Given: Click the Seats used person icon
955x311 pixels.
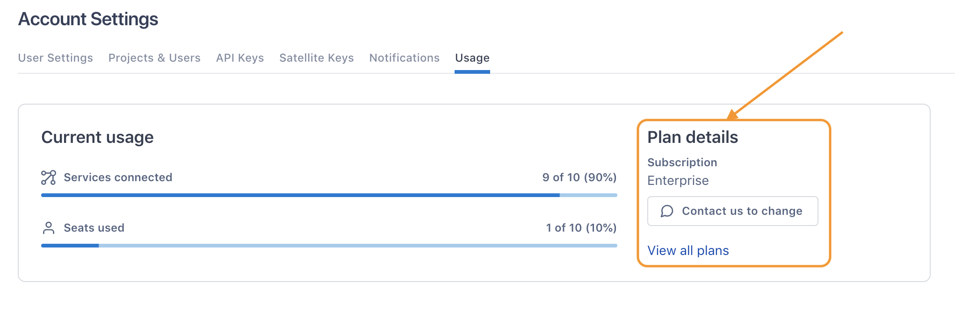Looking at the screenshot, I should pos(49,228).
